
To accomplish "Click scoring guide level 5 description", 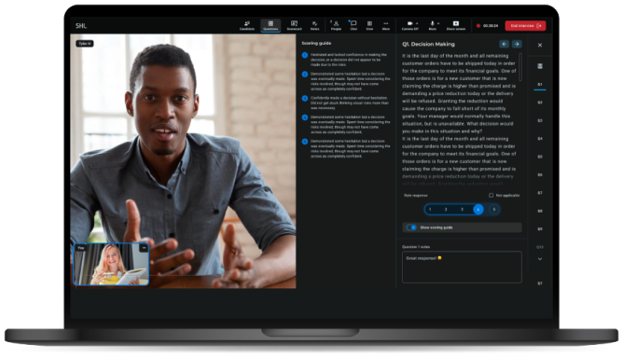I will (350, 148).
